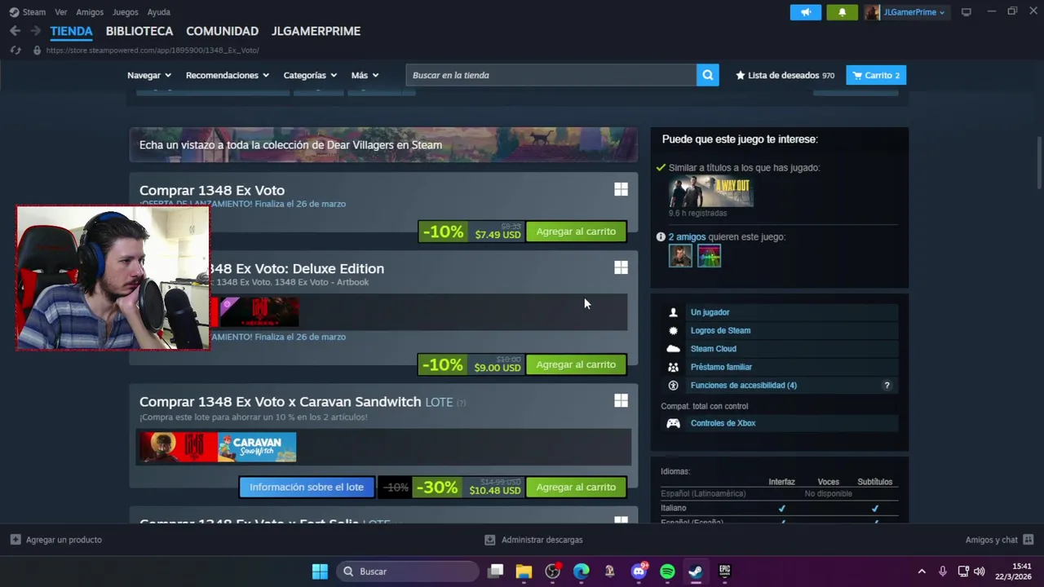Go forward with the right arrow
The height and width of the screenshot is (587, 1044).
click(x=35, y=31)
